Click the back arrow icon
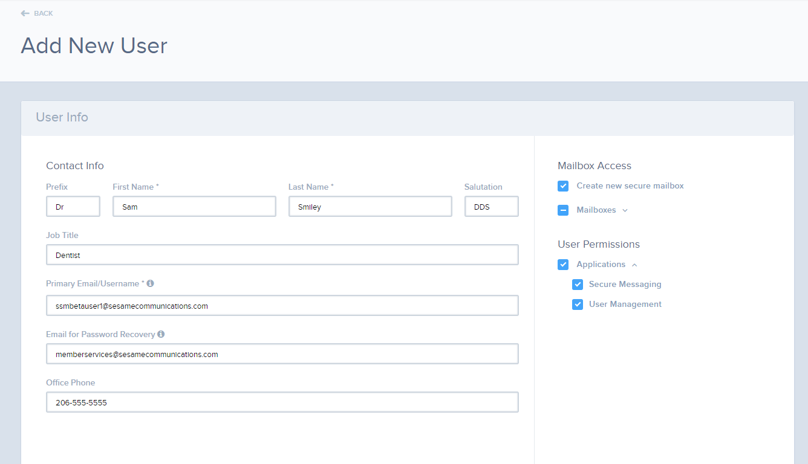Viewport: 808px width, 464px height. tap(25, 13)
